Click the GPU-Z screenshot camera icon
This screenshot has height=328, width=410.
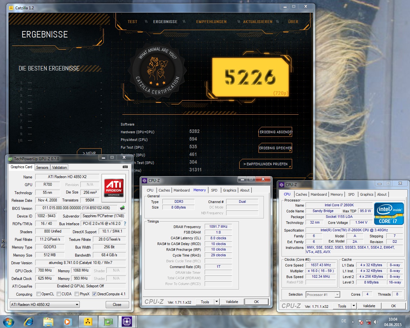[125, 167]
